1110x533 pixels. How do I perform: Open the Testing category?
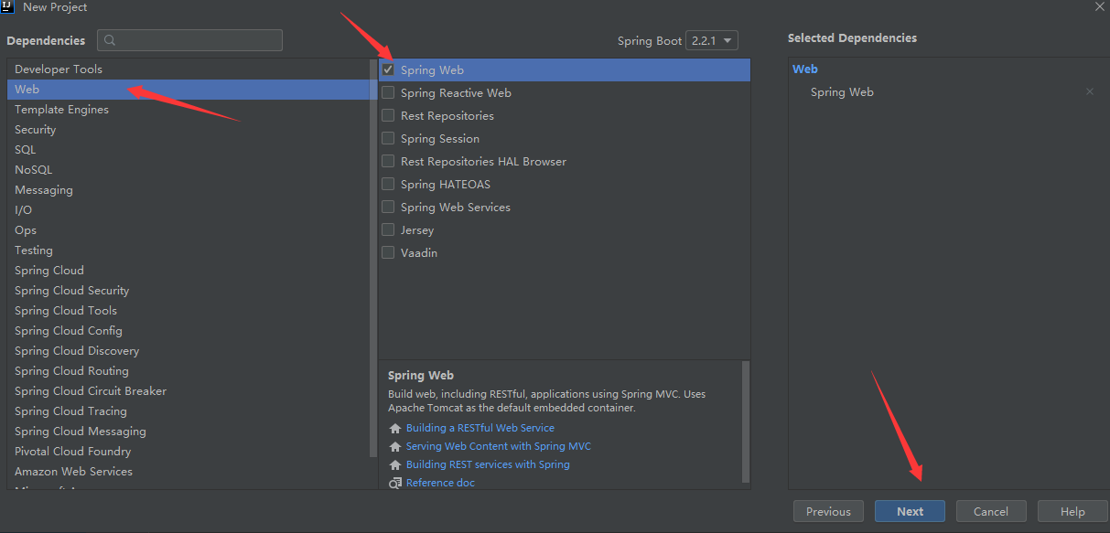(x=188, y=251)
